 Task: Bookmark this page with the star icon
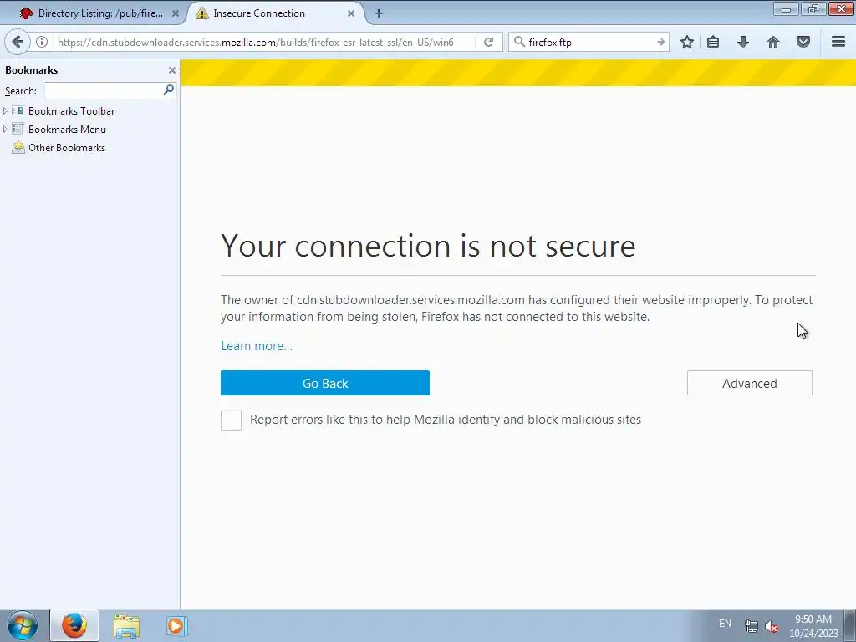click(x=687, y=42)
